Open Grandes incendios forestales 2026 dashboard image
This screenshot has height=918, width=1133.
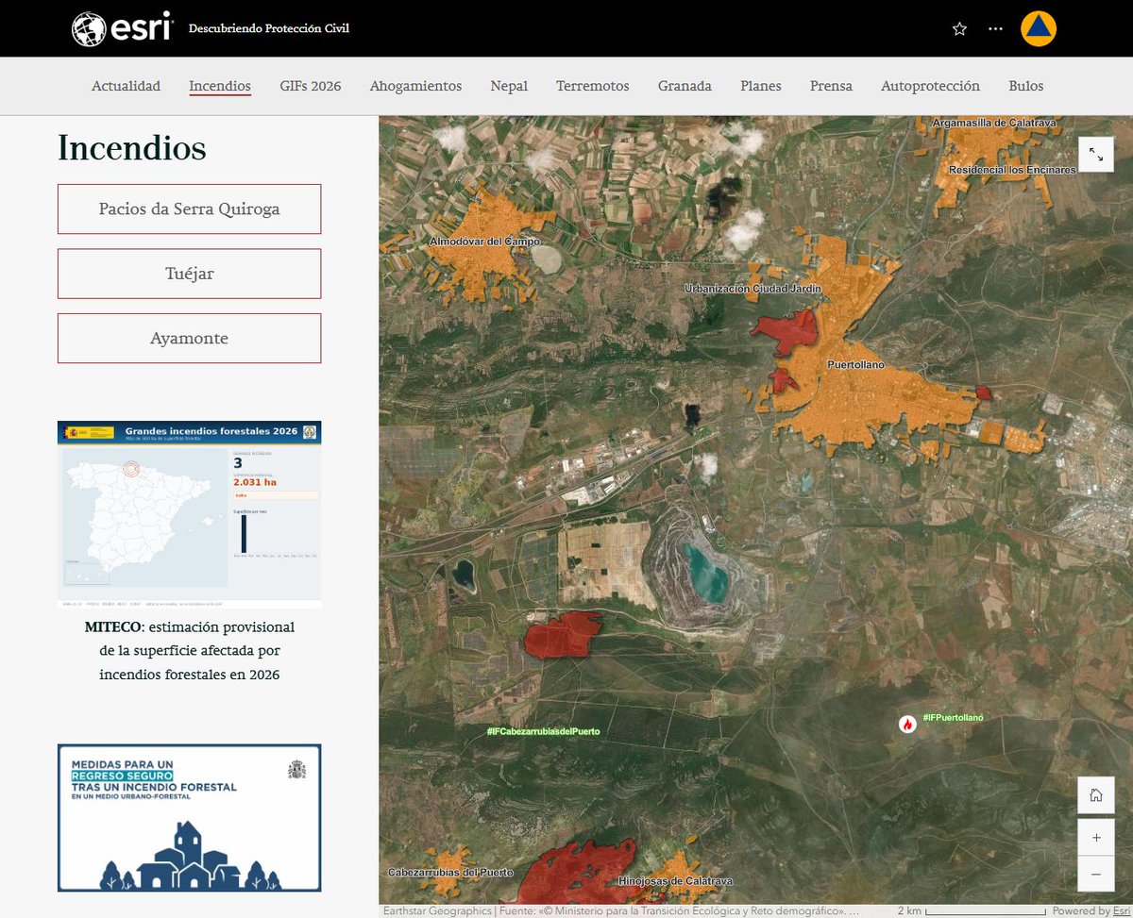point(189,514)
